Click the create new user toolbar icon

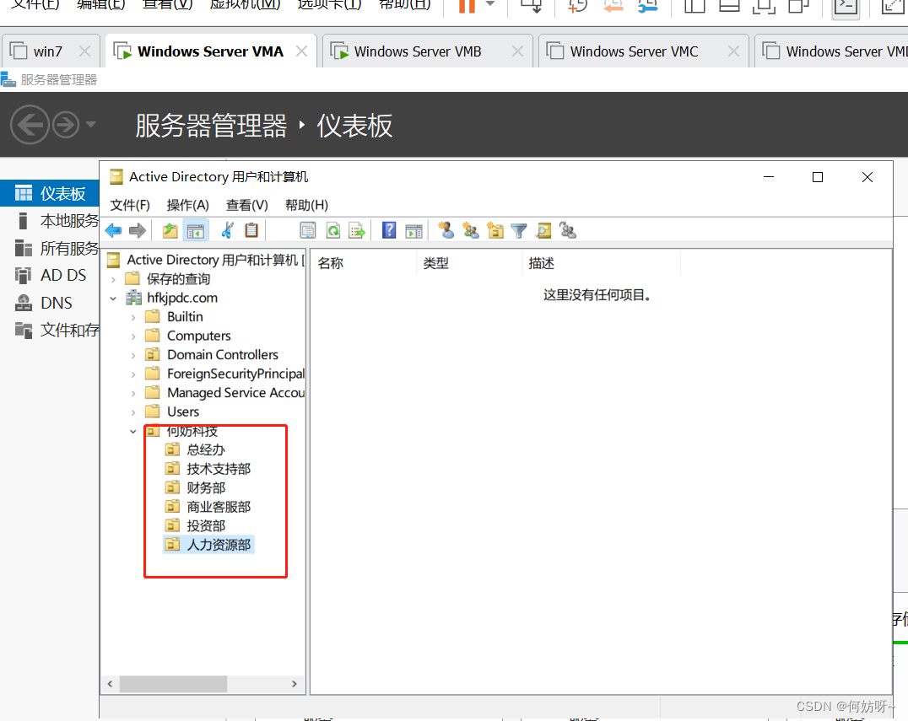tap(446, 230)
